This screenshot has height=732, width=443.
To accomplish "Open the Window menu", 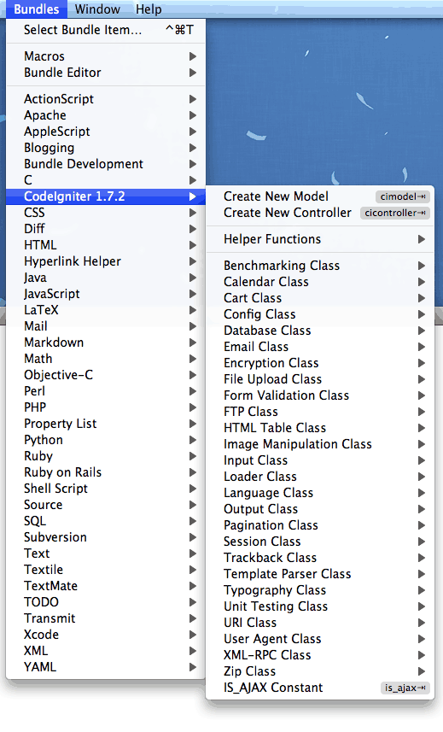I will (x=97, y=9).
